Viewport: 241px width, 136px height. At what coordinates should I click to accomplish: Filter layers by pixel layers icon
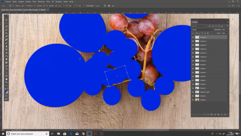tap(210, 26)
